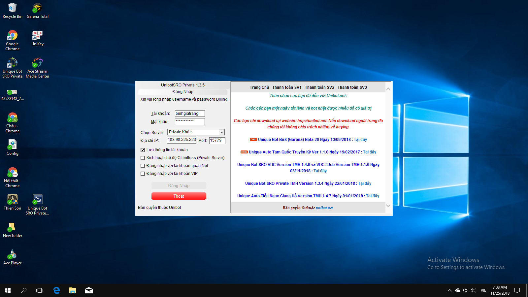Open the Windows Start menu
The width and height of the screenshot is (528, 297).
(x=8, y=290)
